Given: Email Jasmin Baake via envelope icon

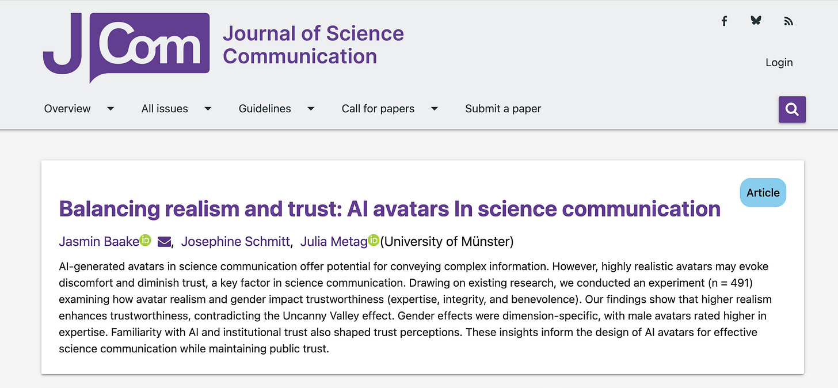Looking at the screenshot, I should (x=164, y=242).
